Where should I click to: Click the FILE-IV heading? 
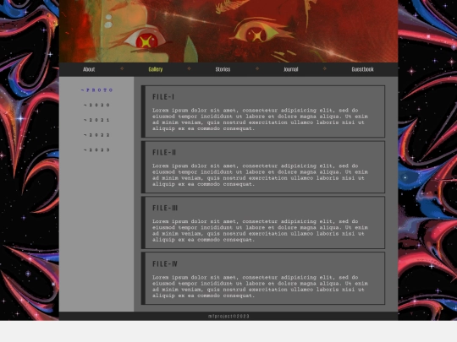click(165, 263)
